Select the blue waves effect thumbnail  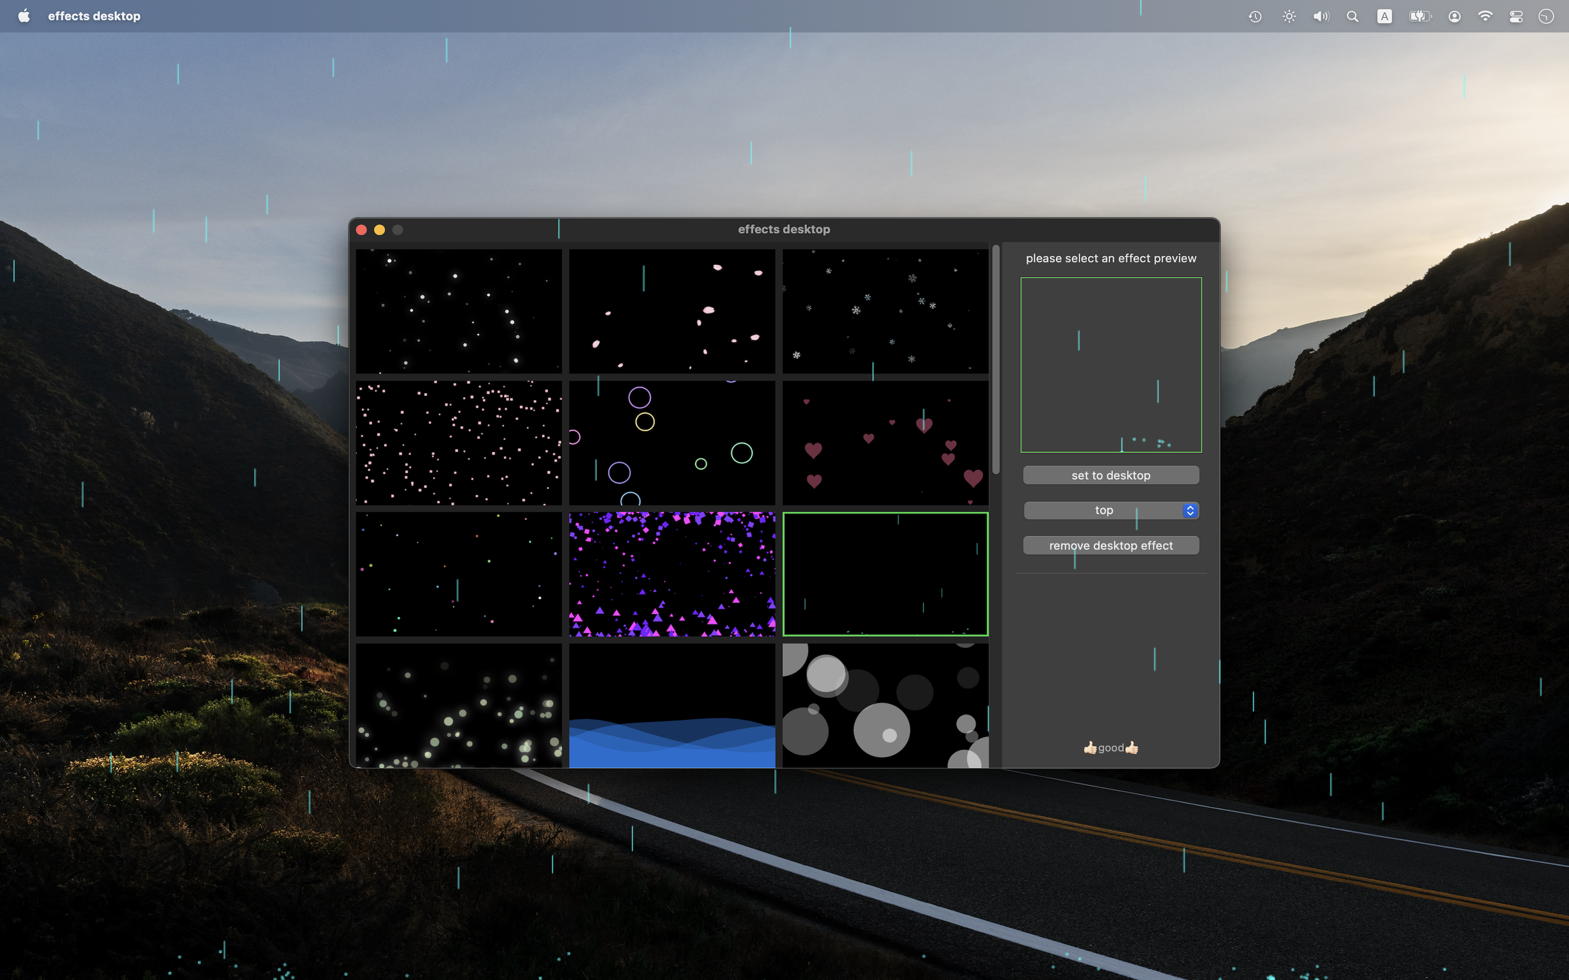pyautogui.click(x=672, y=706)
